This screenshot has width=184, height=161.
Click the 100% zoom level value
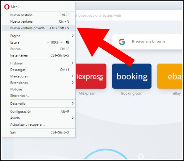coord(54,42)
